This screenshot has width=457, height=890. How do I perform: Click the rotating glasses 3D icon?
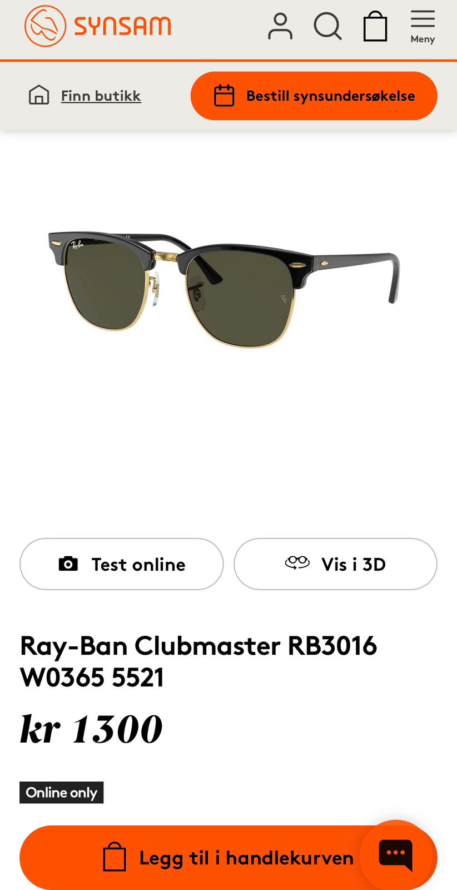(x=297, y=563)
